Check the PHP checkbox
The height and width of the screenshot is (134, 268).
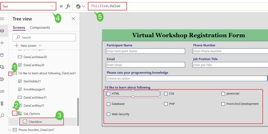click(x=166, y=104)
